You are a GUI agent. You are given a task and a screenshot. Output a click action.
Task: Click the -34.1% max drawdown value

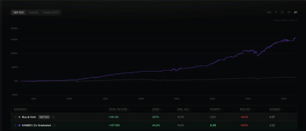tap(244, 117)
